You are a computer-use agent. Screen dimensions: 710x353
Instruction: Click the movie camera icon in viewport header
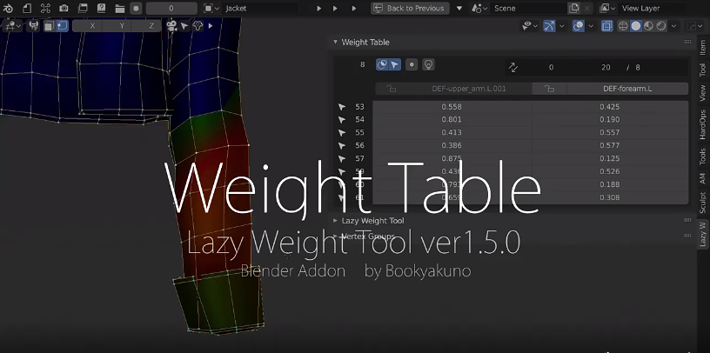click(x=171, y=26)
